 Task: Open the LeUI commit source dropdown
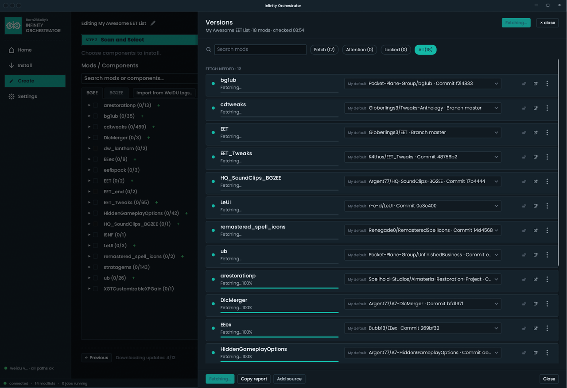pos(423,206)
